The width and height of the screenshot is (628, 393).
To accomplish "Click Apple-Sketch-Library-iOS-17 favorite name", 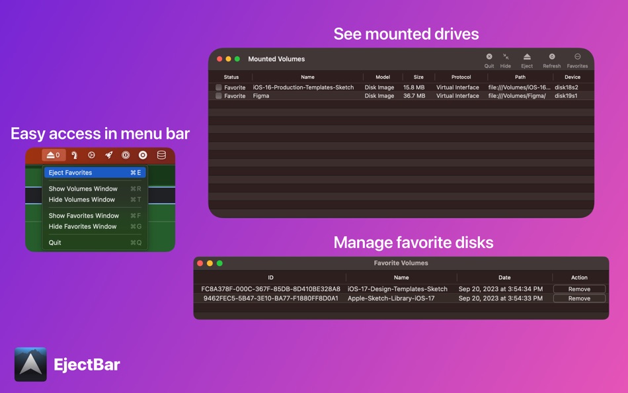I will coord(391,298).
